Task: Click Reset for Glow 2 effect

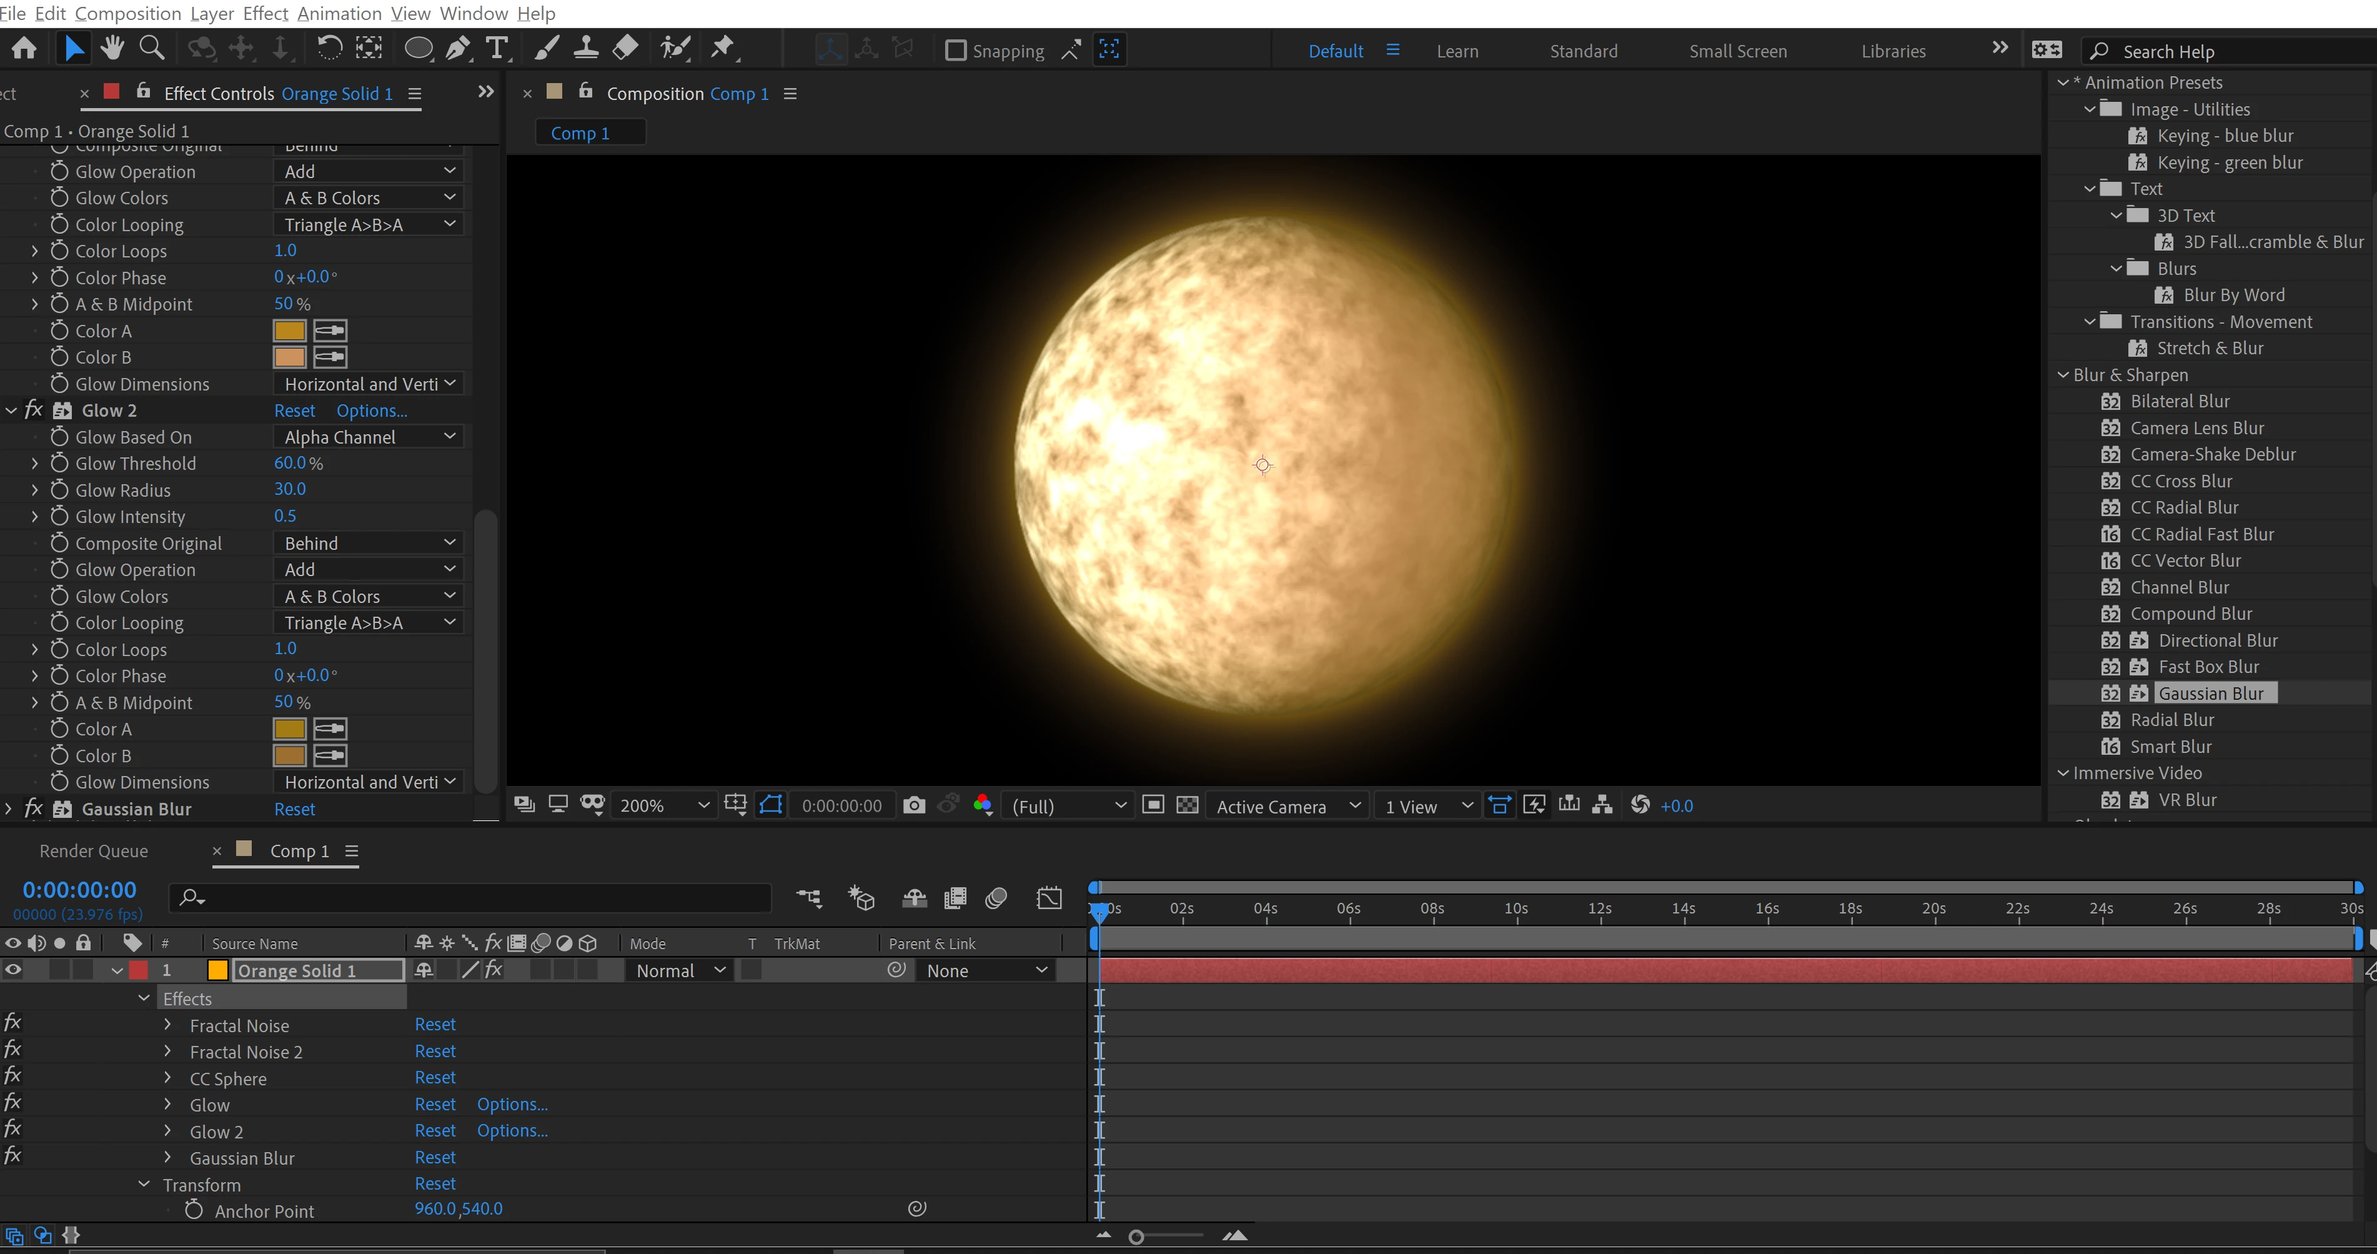Action: pyautogui.click(x=294, y=411)
